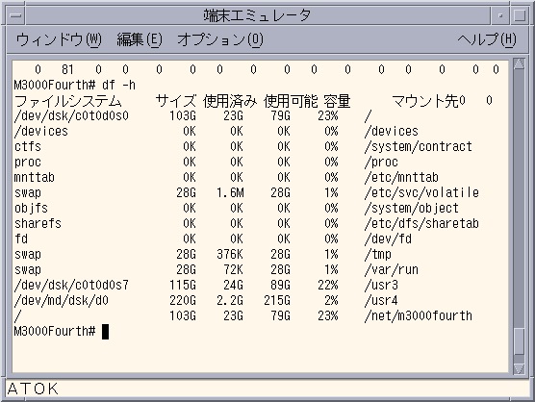Viewport: 535px width, 402px height.
Task: Click the /dev/fd mount point
Action: 388,239
